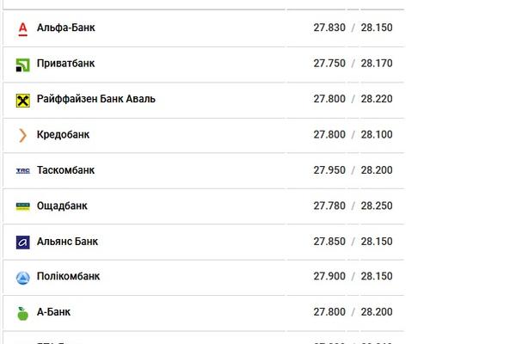This screenshot has width=516, height=344.
Task: Click the yellow Raiffeisen Bank Aval logo
Action: 22,101
